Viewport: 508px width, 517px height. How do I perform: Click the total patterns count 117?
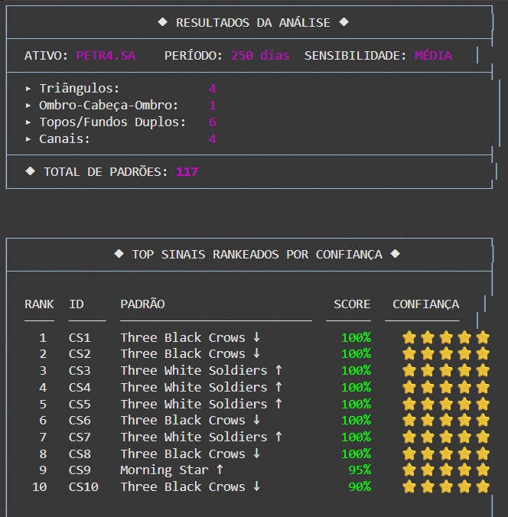click(x=187, y=172)
